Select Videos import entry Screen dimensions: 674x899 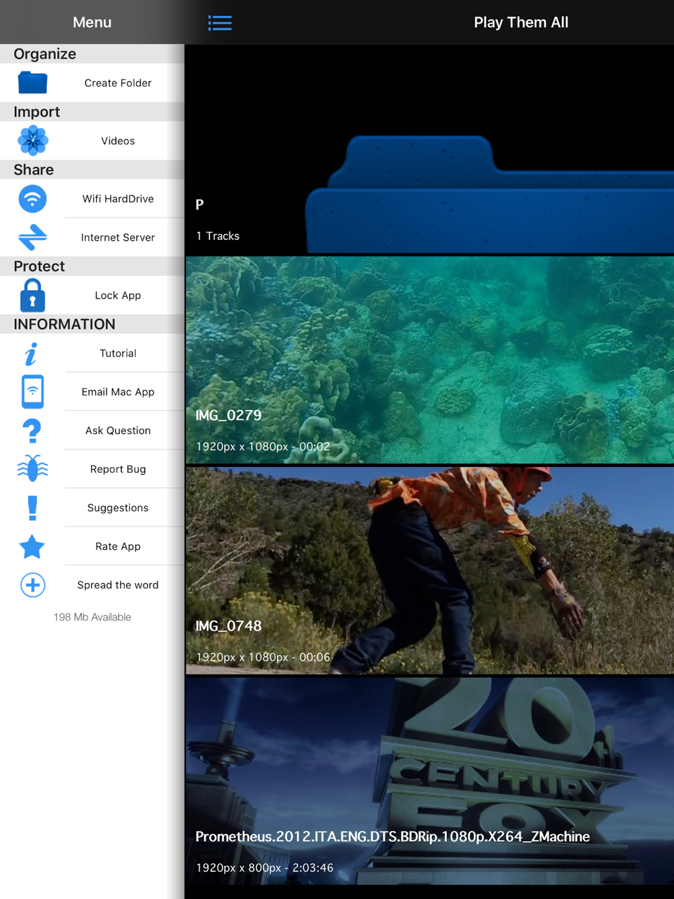click(92, 141)
